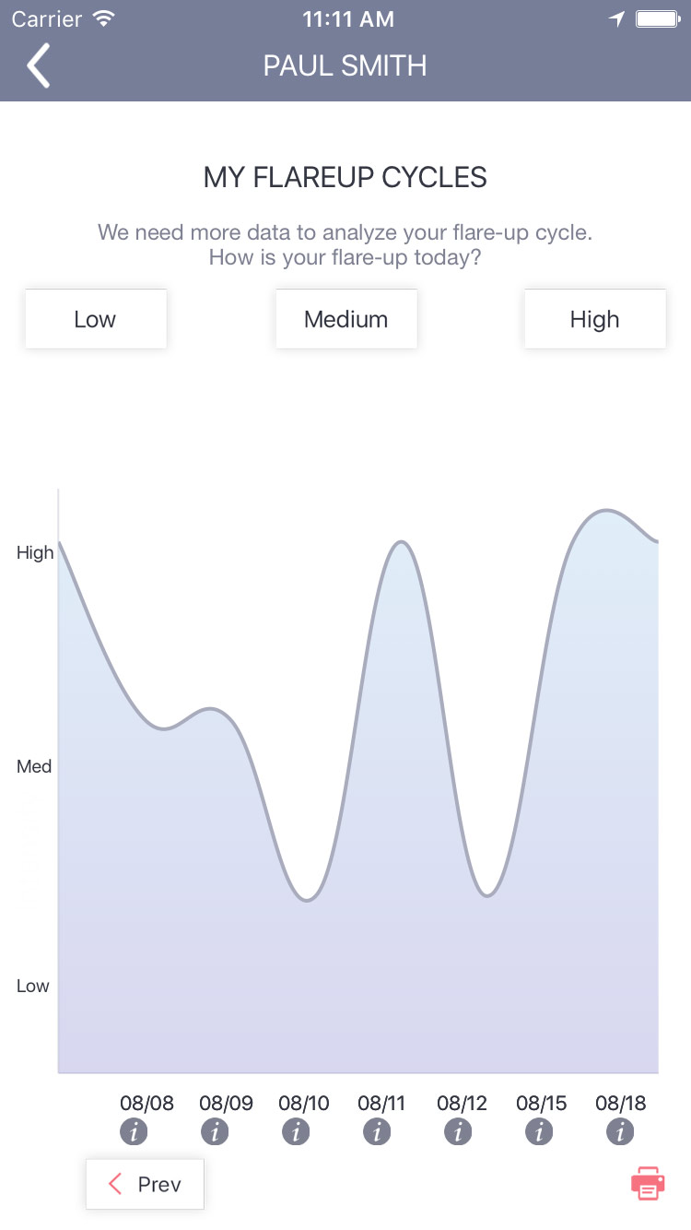
Task: Click the 08/18 date label
Action: [620, 1103]
